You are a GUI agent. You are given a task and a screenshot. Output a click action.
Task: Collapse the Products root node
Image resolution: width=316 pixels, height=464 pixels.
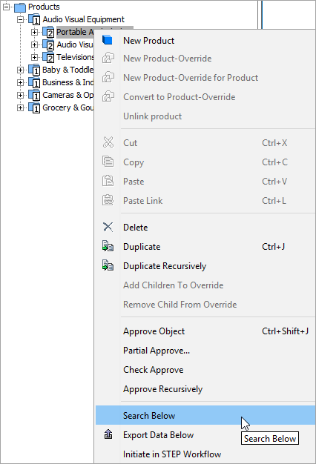6,7
